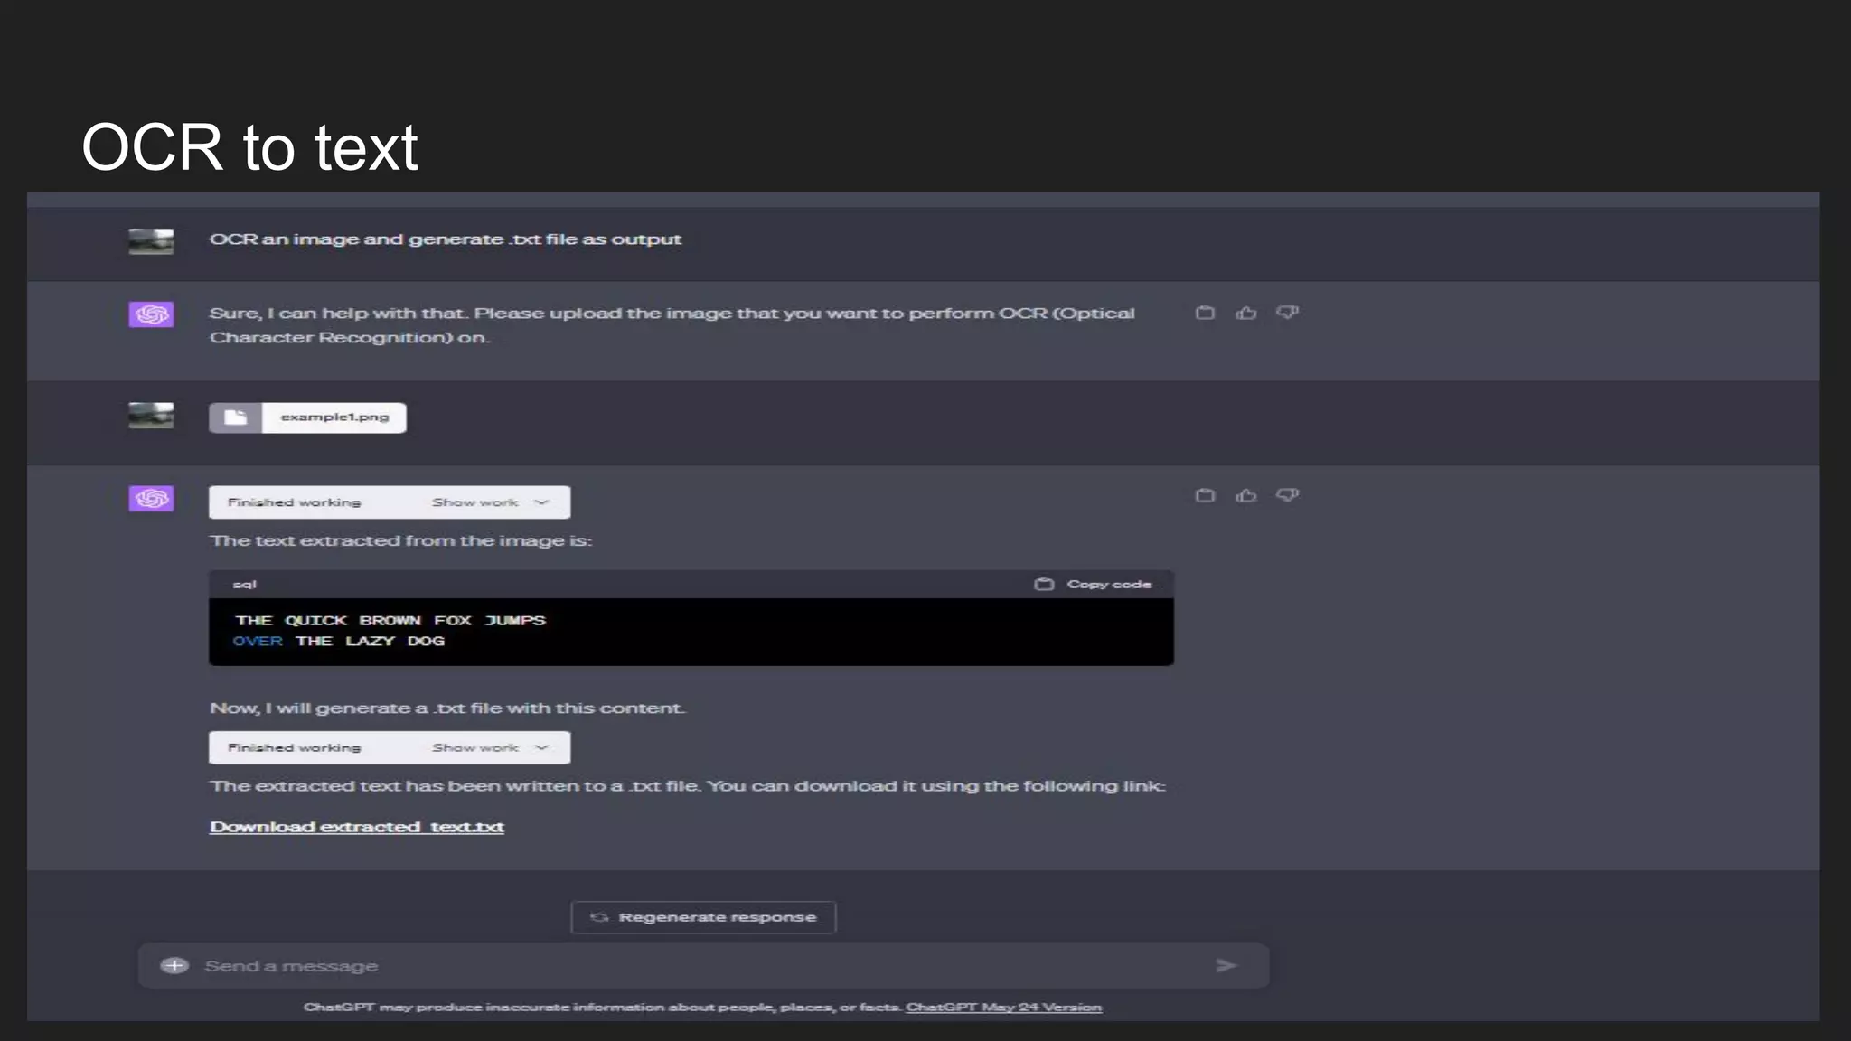Open ChatGPT May 24 Version link
Image resolution: width=1851 pixels, height=1041 pixels.
click(x=1003, y=1008)
